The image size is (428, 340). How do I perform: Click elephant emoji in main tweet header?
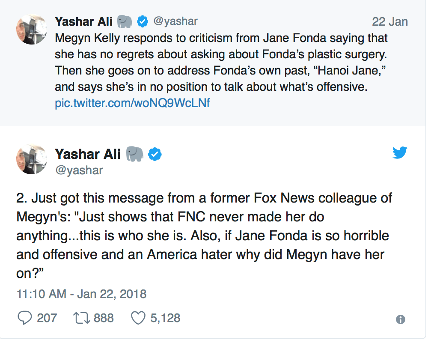[134, 154]
